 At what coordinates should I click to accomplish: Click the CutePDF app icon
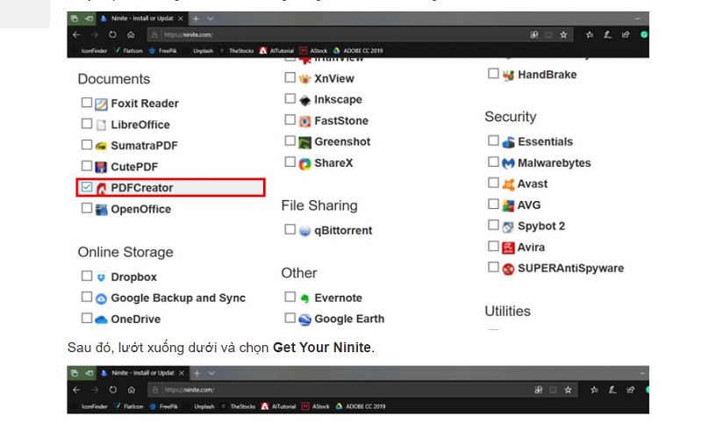pyautogui.click(x=101, y=167)
